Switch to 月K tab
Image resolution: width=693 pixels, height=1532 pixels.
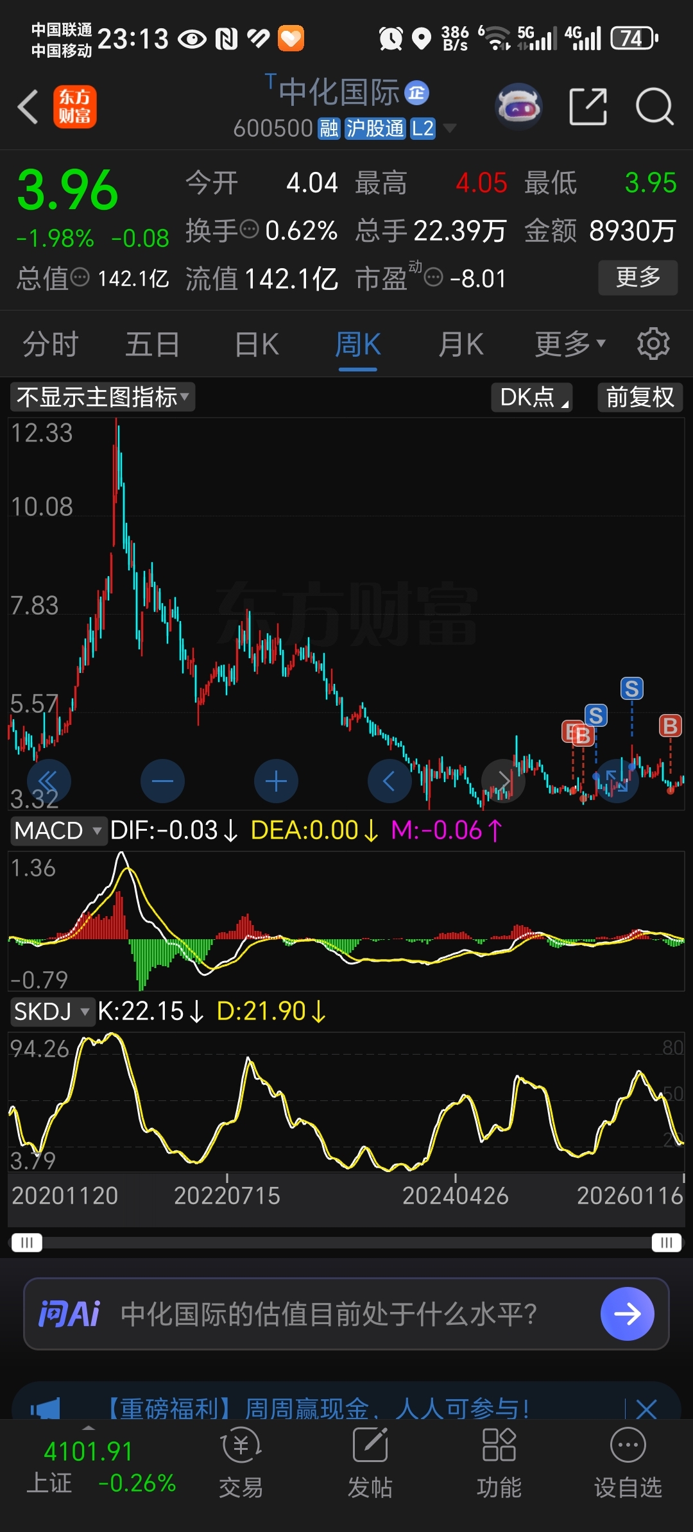(461, 344)
